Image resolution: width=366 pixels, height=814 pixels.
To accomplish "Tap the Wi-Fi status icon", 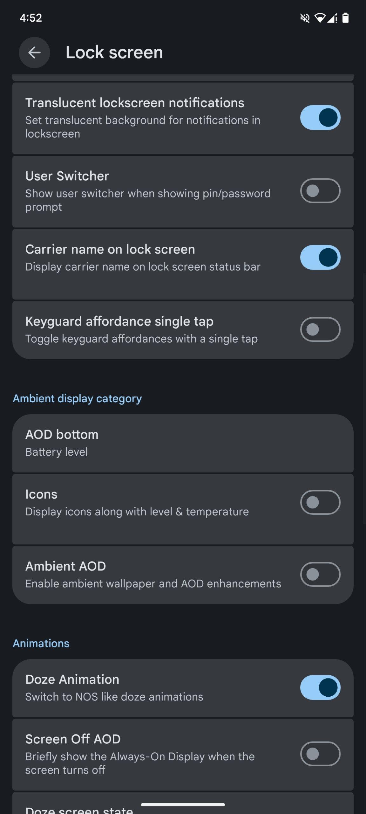I will click(x=320, y=18).
